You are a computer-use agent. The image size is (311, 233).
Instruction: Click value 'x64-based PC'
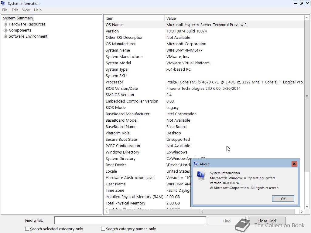(178, 69)
